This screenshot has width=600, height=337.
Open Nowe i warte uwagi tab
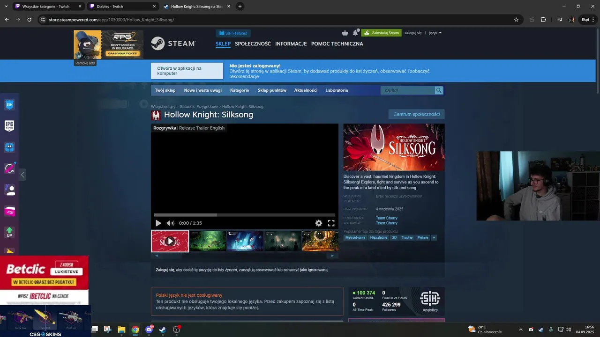click(x=203, y=90)
